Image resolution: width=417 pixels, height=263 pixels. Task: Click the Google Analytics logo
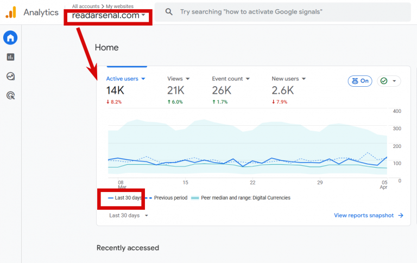coord(11,12)
